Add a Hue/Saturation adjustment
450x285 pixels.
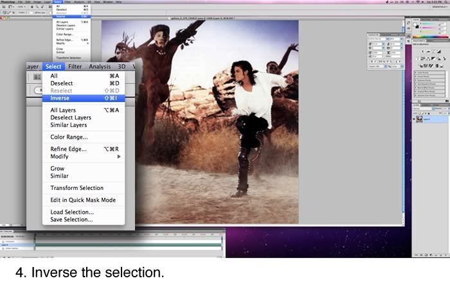423,58
